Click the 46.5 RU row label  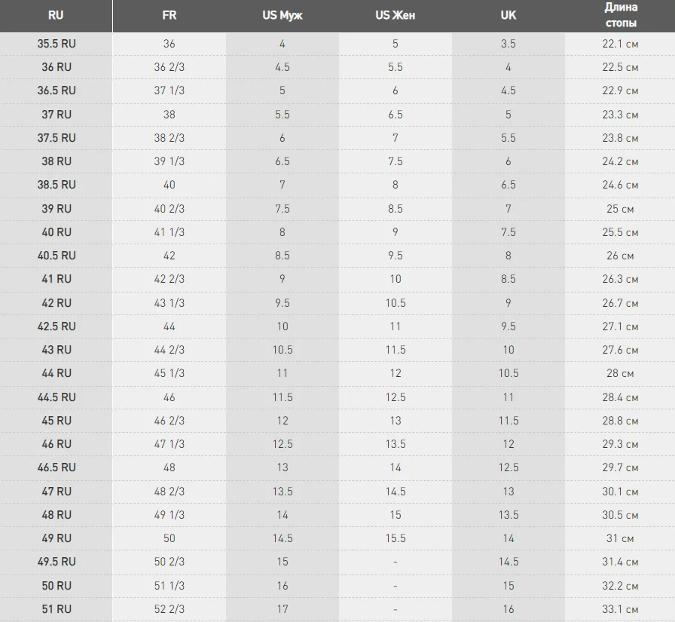(x=57, y=467)
